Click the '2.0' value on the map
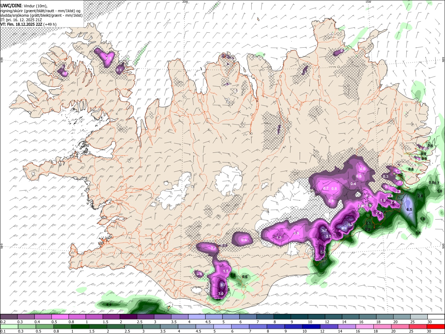This screenshot has width=445, height=334. 390,196
